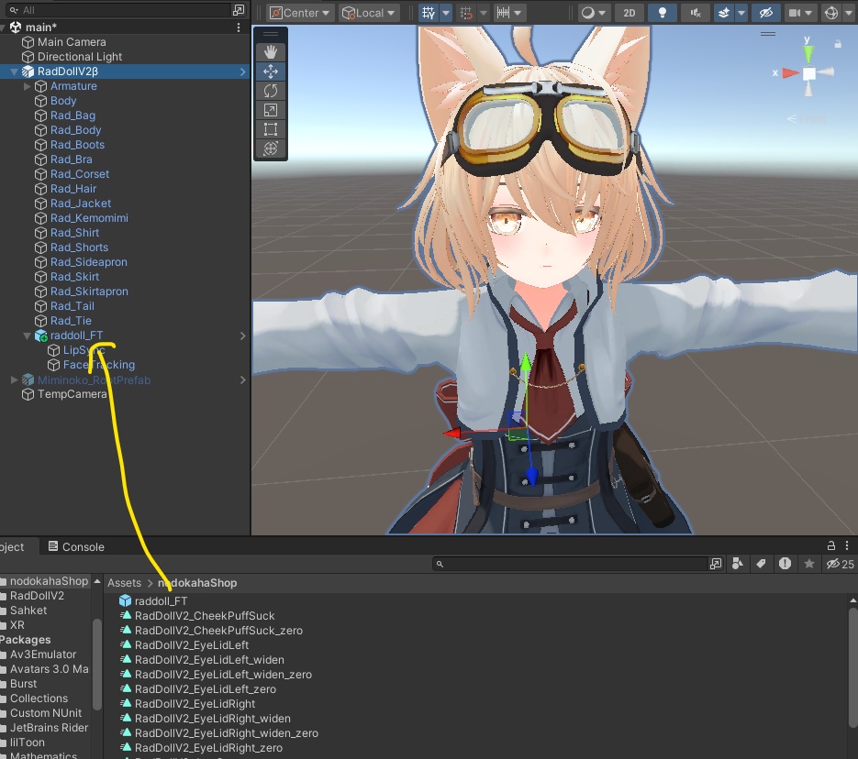Select the Scale tool
858x759 pixels.
click(270, 110)
